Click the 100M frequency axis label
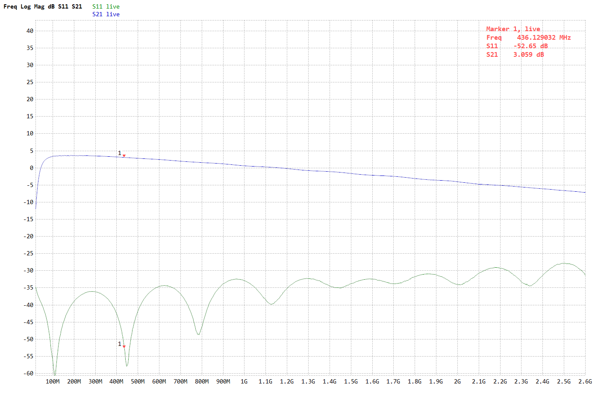Viewport: 595px width, 395px height. (x=53, y=381)
